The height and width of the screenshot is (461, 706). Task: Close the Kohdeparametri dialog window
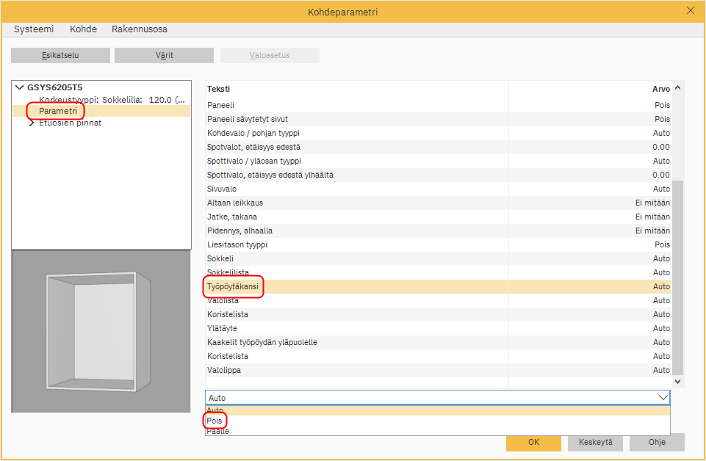(690, 10)
